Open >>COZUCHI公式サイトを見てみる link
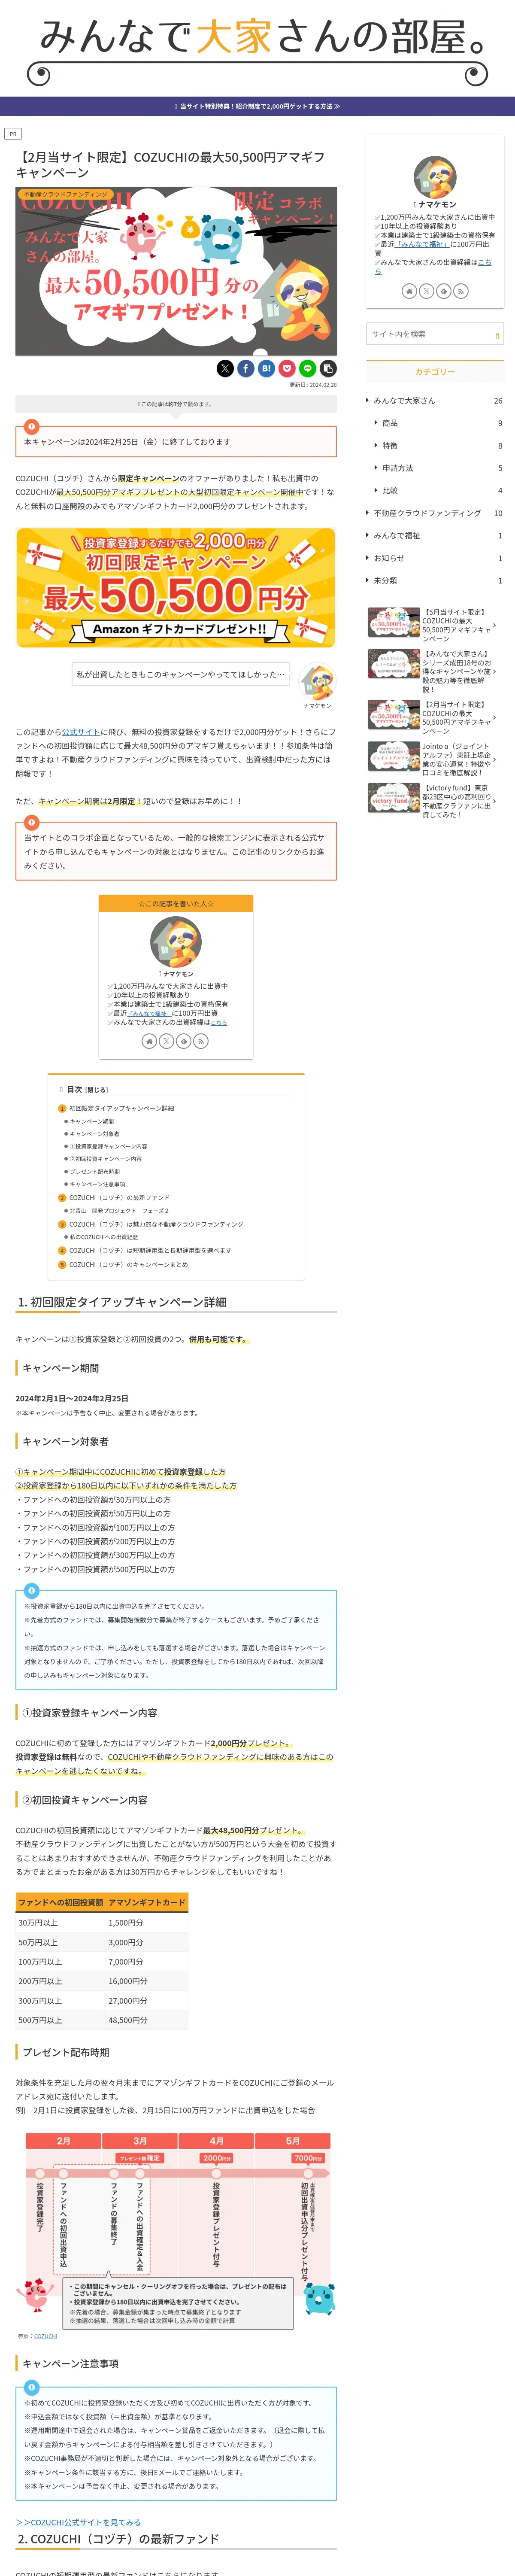 click(x=78, y=2522)
